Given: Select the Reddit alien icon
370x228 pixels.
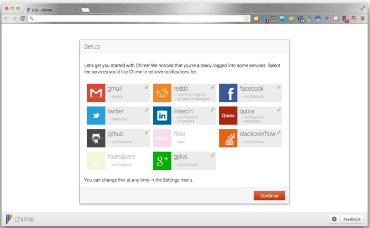Looking at the screenshot, I should pyautogui.click(x=162, y=93).
